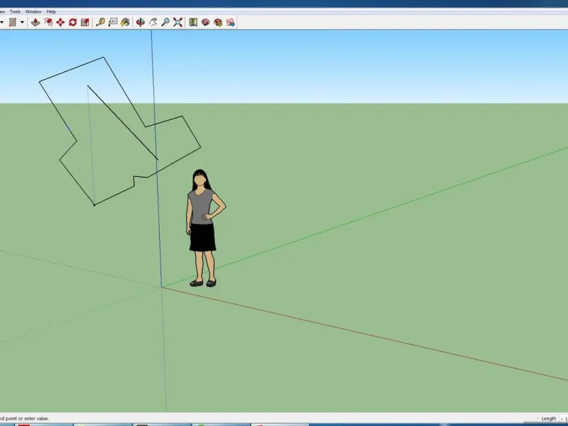This screenshot has height=426, width=568.
Task: Select the Offset tool
Action: 48,23
